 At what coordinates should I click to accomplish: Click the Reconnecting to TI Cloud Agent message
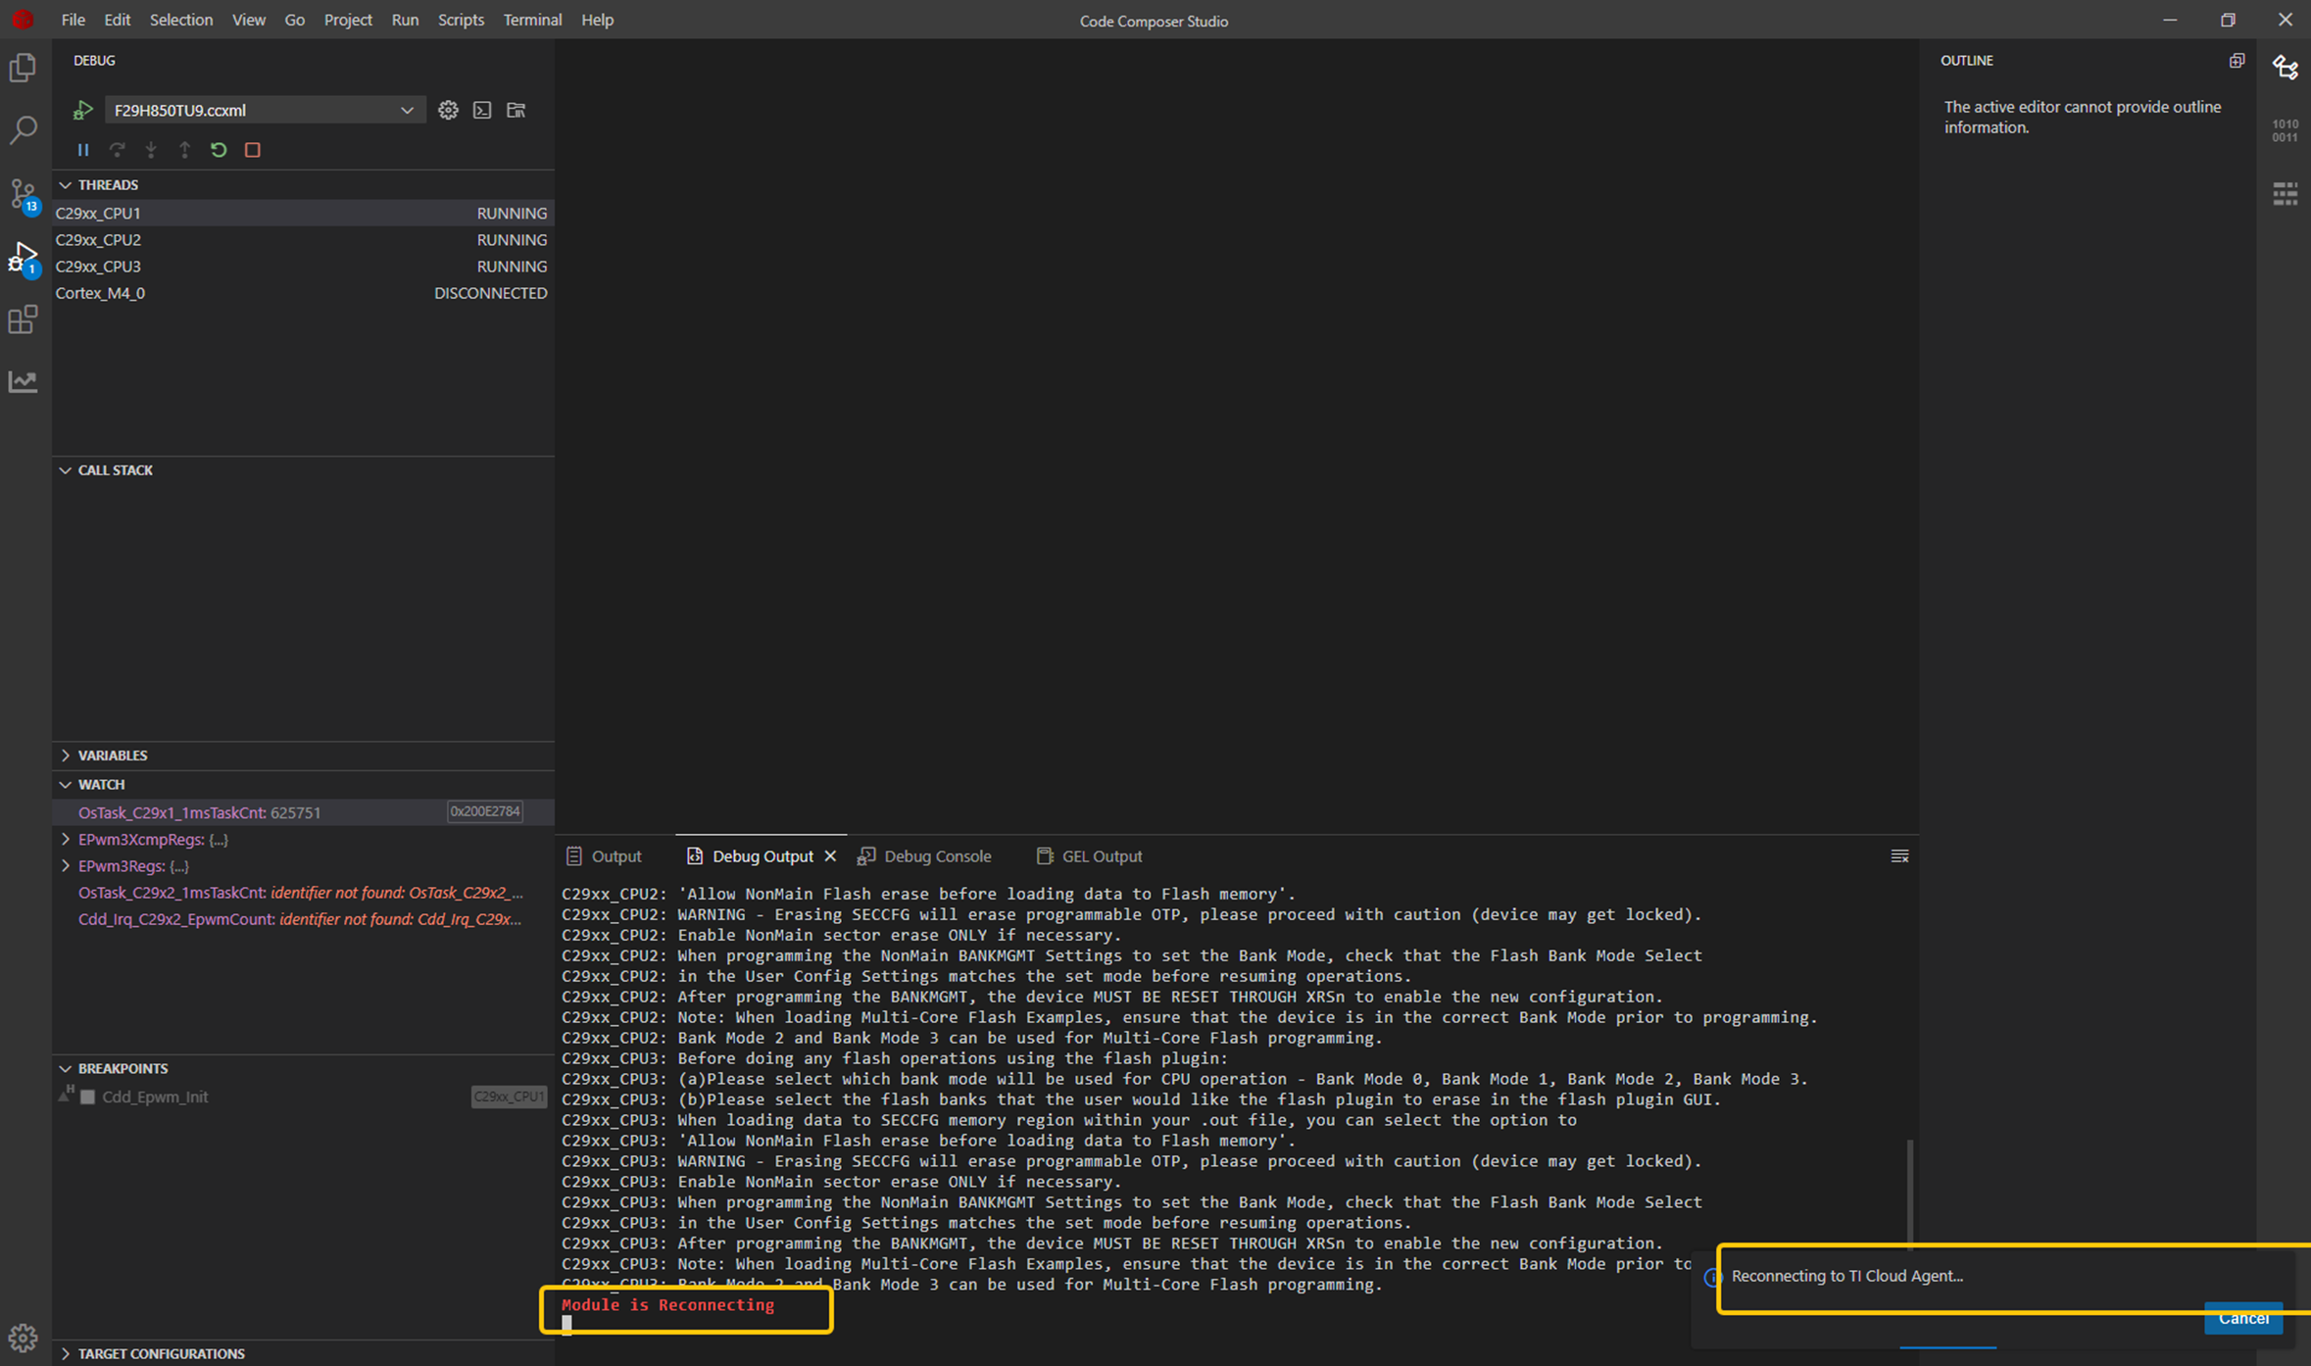1847,1276
